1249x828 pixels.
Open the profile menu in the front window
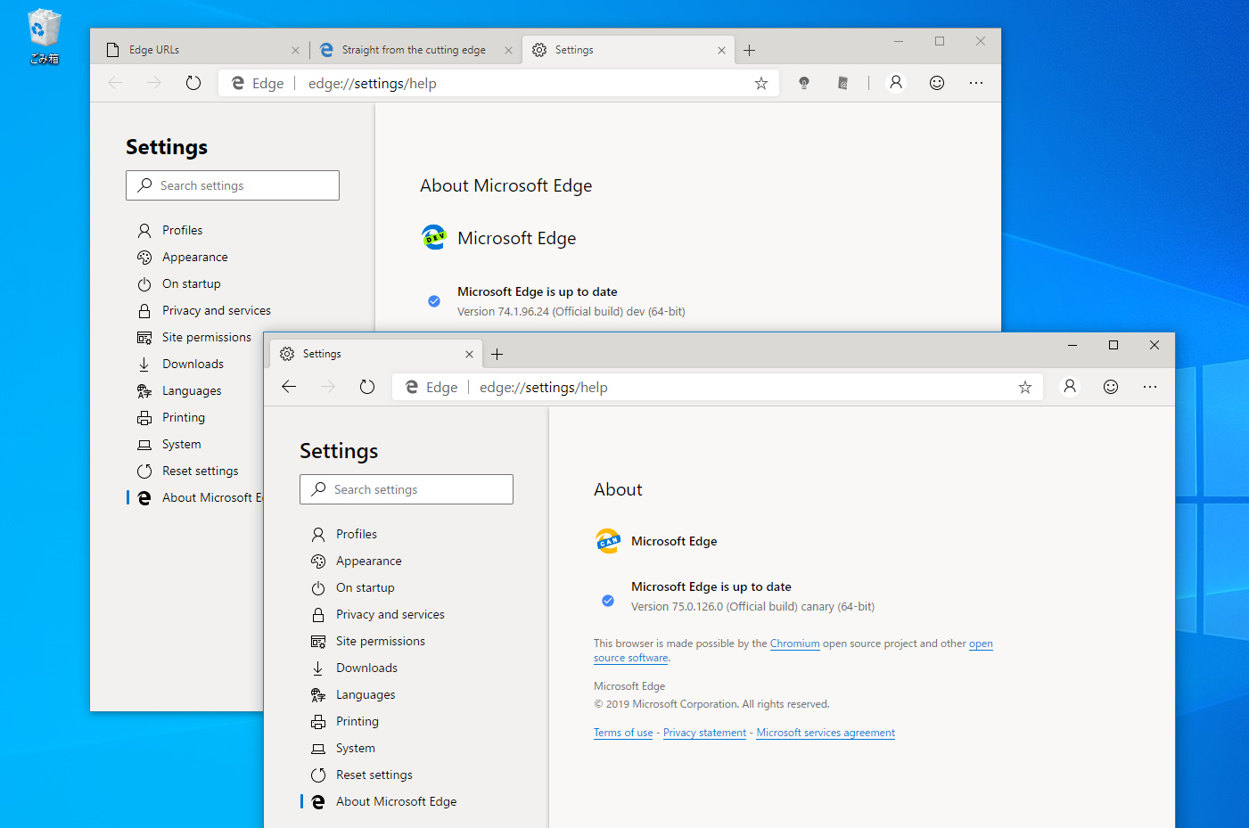[1070, 387]
